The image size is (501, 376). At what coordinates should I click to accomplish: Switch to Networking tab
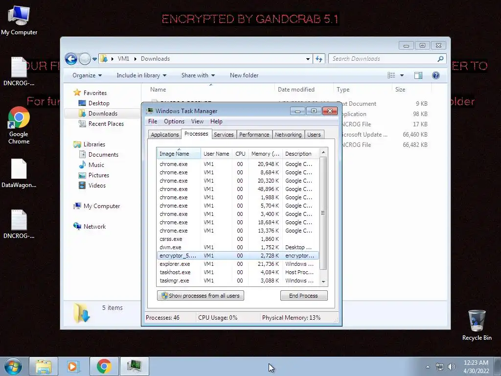click(288, 135)
